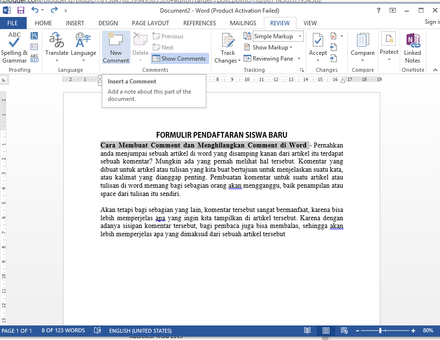Screen dimensions: 440x340
Task: Click the horizontal ruler right indent marker
Action: pos(342,81)
